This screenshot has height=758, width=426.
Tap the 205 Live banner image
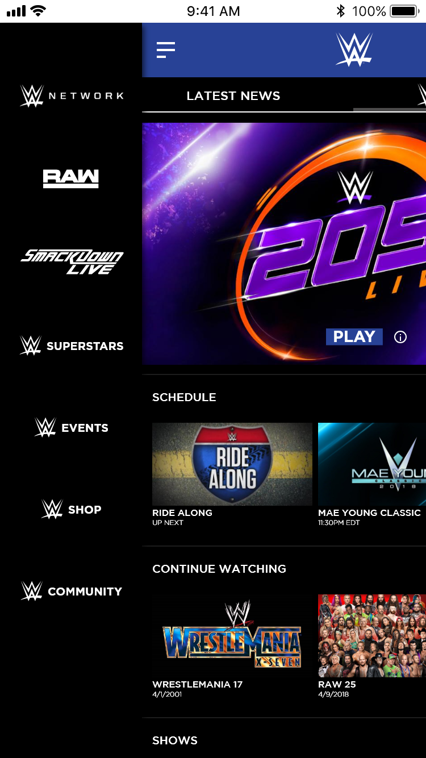tap(284, 243)
